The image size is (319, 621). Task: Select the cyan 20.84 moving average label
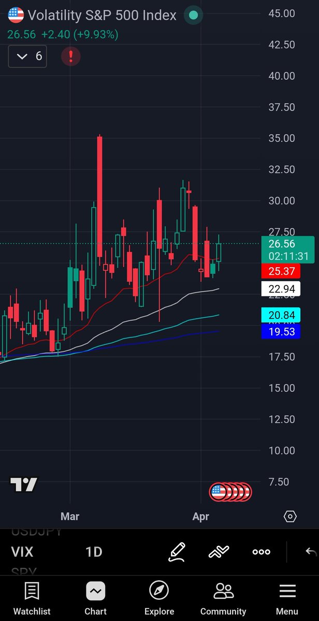click(x=282, y=315)
